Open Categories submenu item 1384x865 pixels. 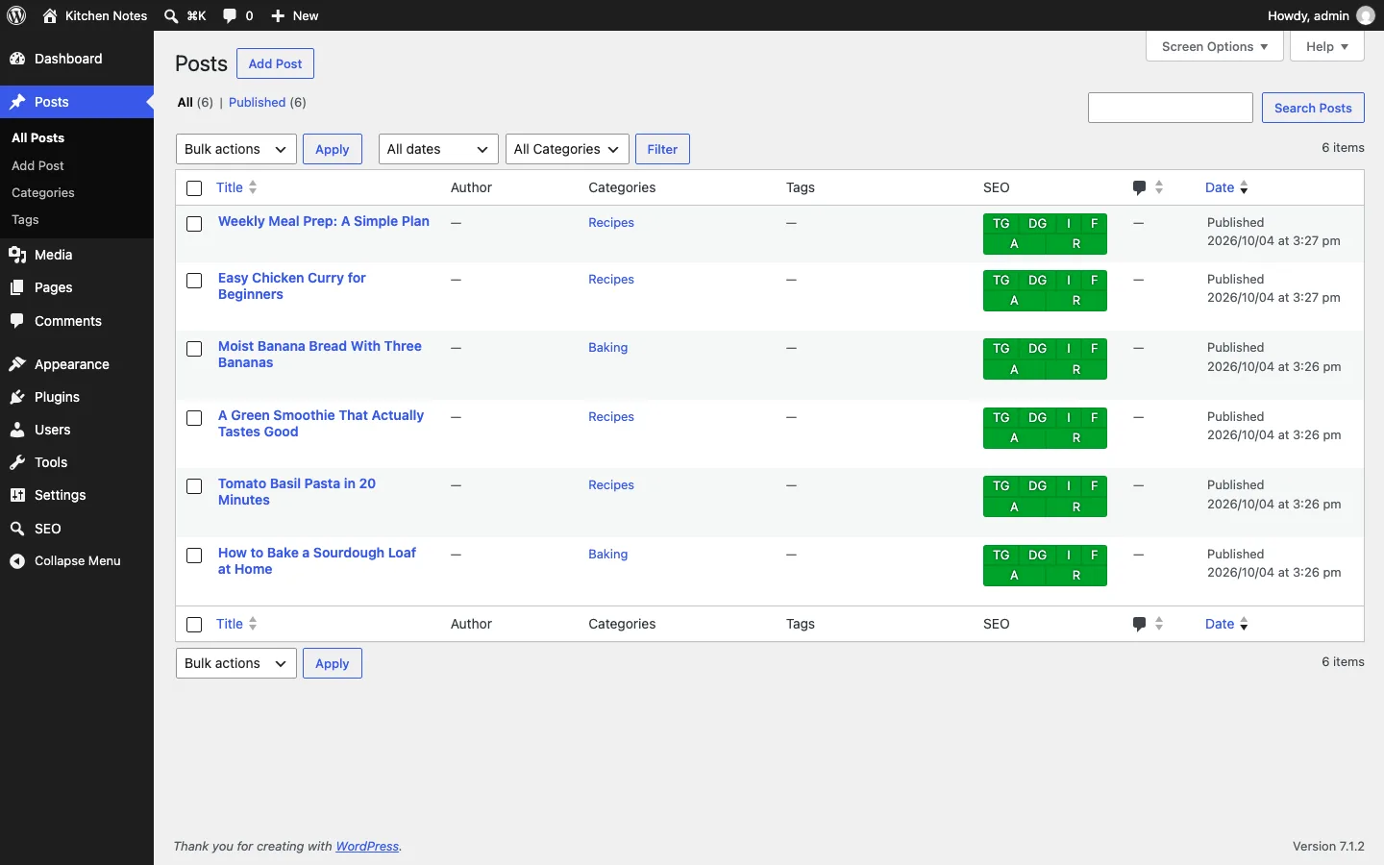(x=43, y=193)
